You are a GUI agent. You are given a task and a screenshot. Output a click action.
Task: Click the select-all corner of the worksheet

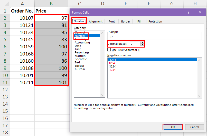5,4
